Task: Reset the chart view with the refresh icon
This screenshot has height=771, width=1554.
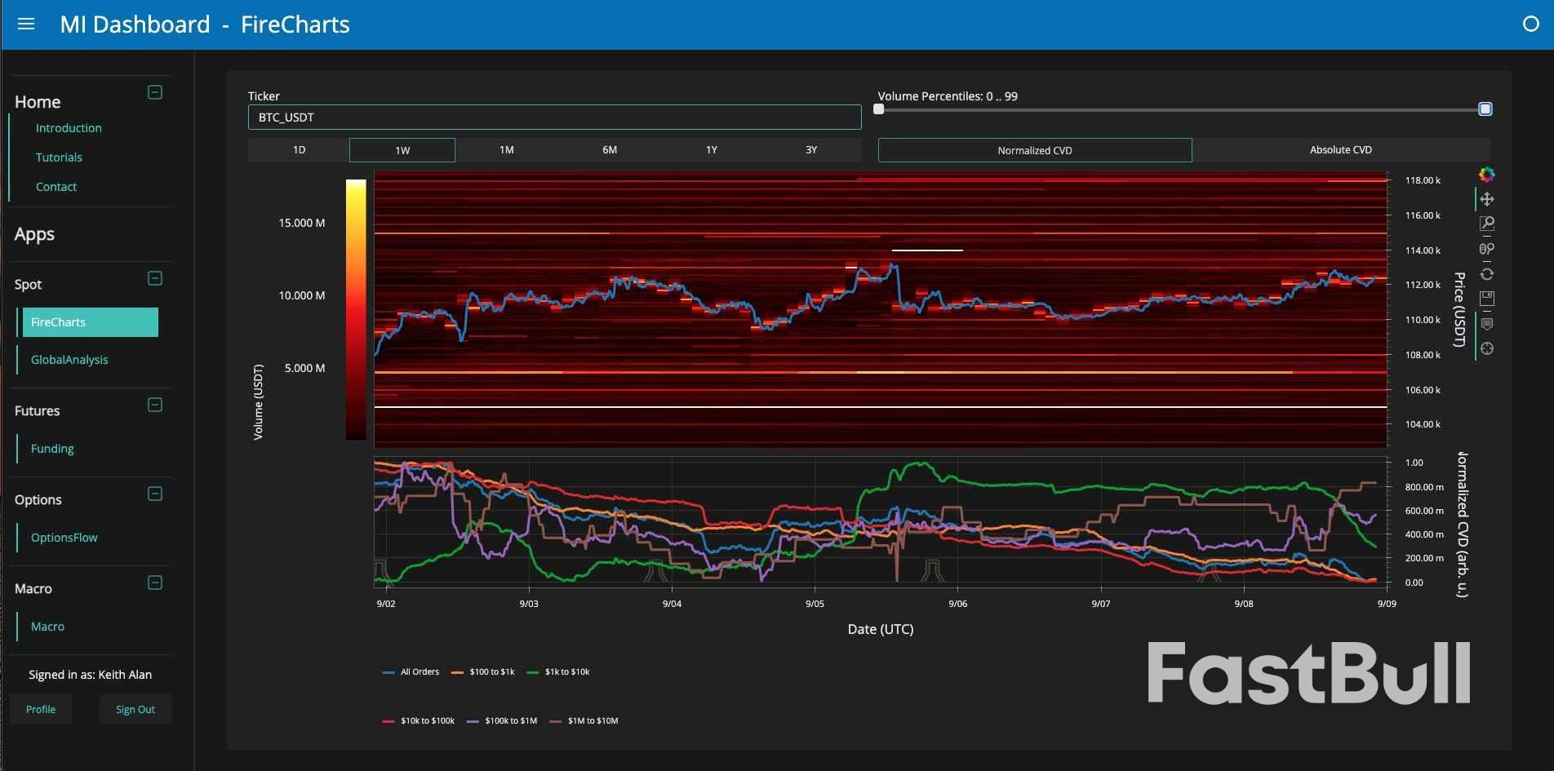Action: (1487, 274)
